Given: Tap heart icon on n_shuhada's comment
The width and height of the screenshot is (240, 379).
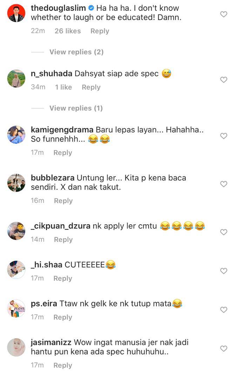Looking at the screenshot, I should (x=224, y=80).
